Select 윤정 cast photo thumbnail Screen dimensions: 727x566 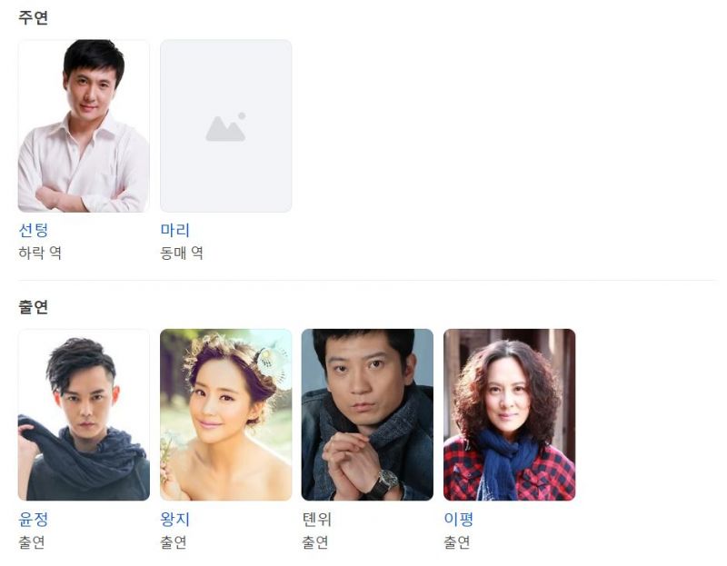(84, 415)
